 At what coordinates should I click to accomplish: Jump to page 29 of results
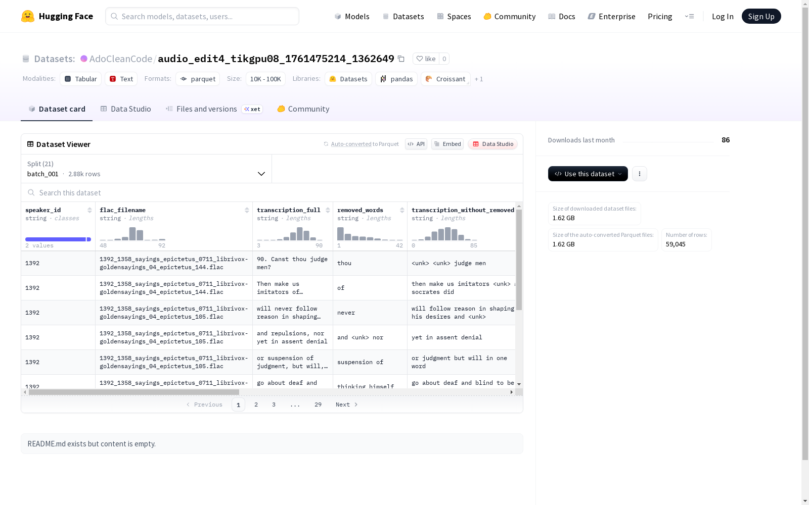coord(318,405)
